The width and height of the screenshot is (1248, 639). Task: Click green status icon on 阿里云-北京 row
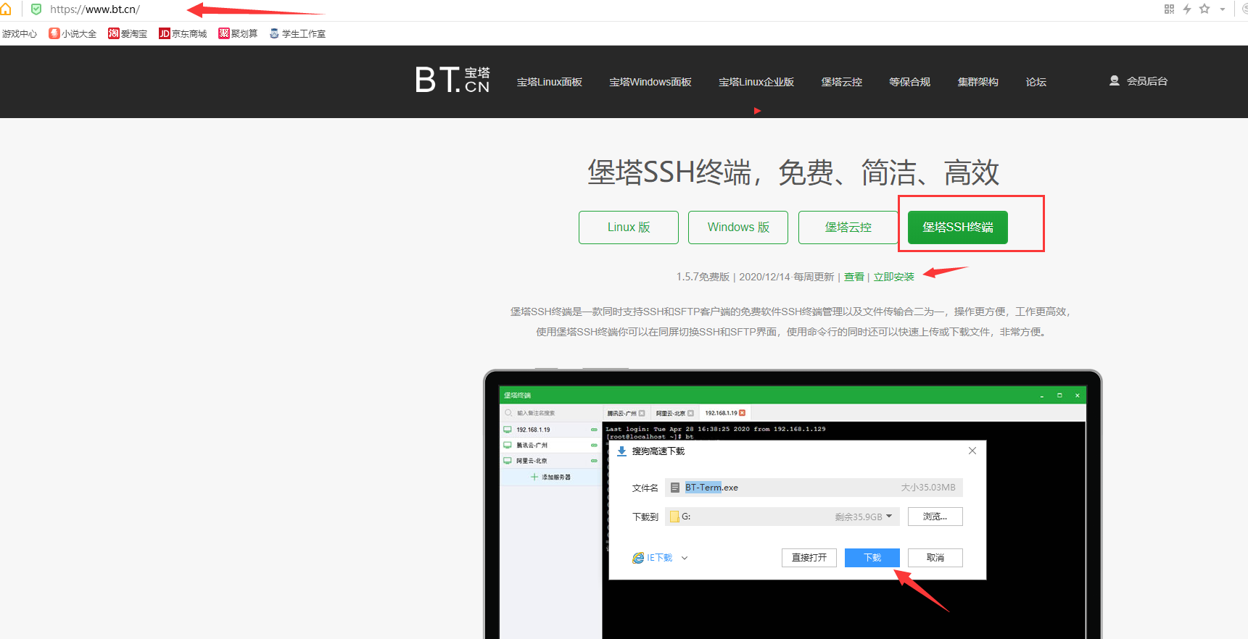point(594,461)
